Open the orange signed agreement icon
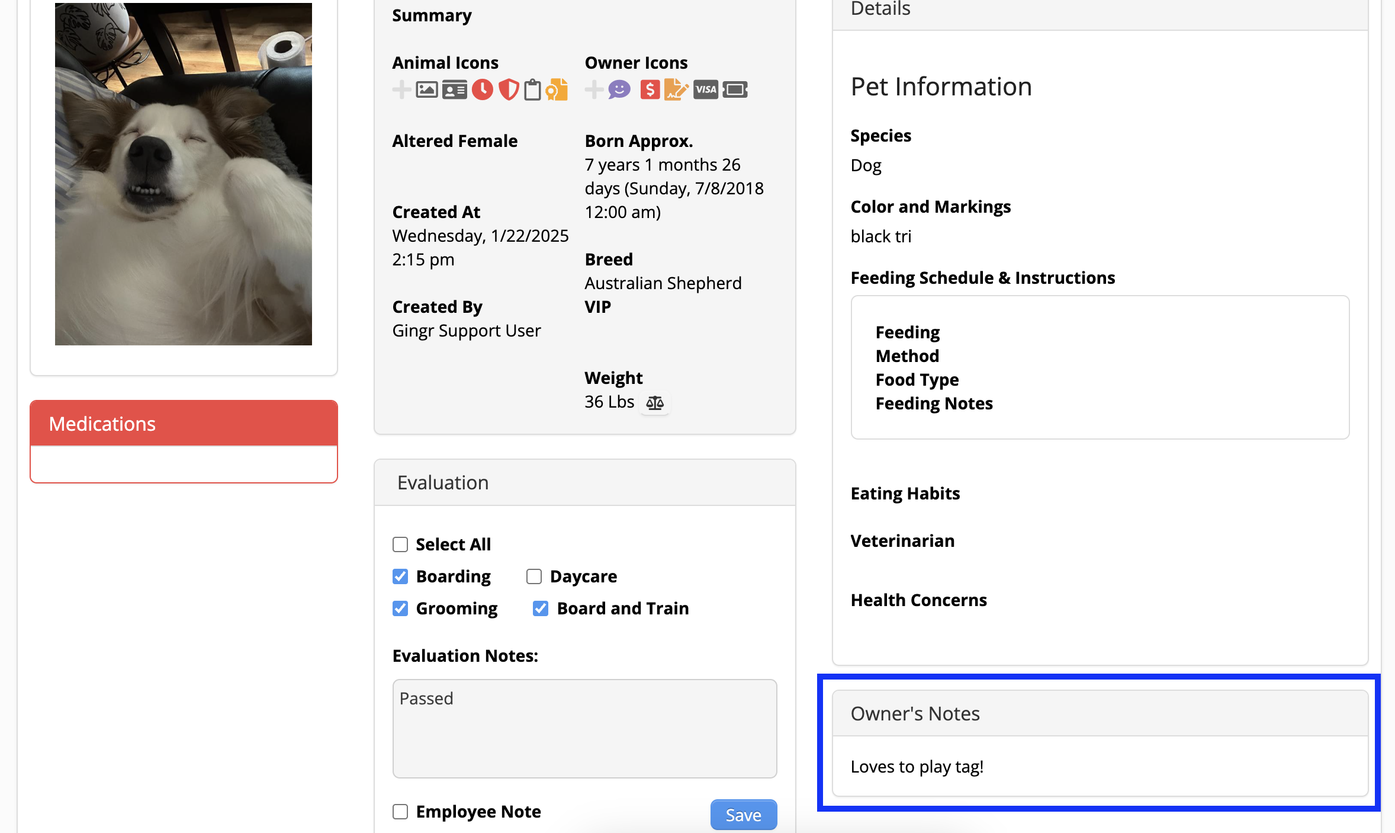This screenshot has width=1395, height=833. (x=676, y=89)
